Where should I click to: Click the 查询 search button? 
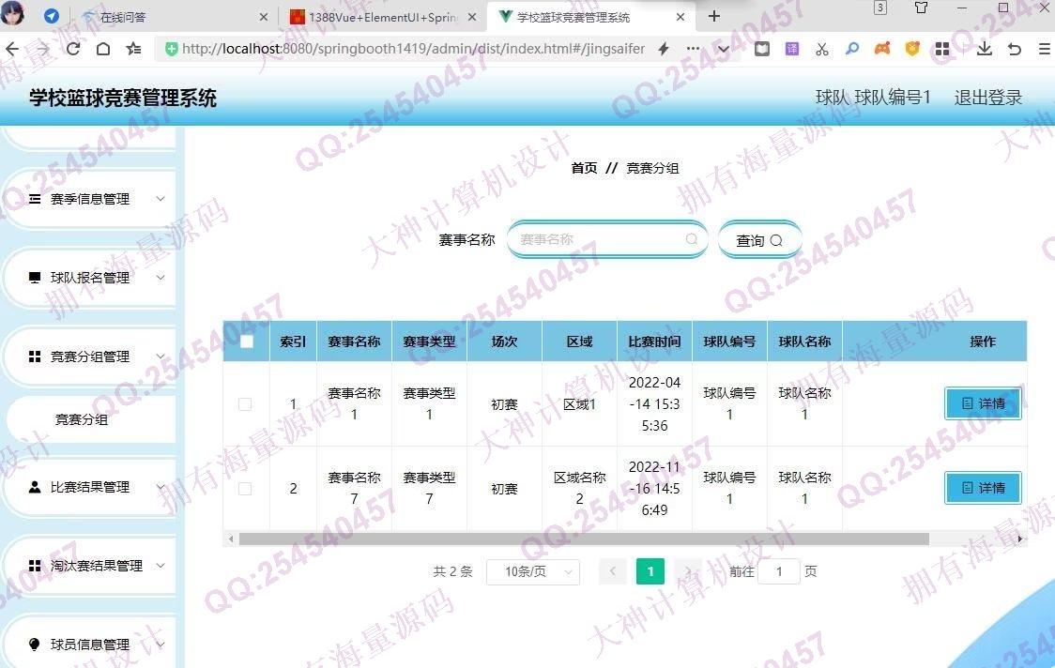click(759, 240)
